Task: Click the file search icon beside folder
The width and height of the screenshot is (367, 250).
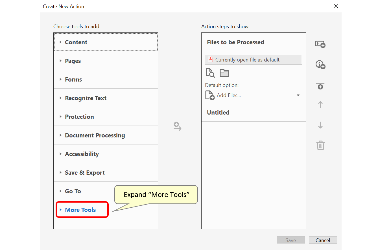Action: point(210,73)
